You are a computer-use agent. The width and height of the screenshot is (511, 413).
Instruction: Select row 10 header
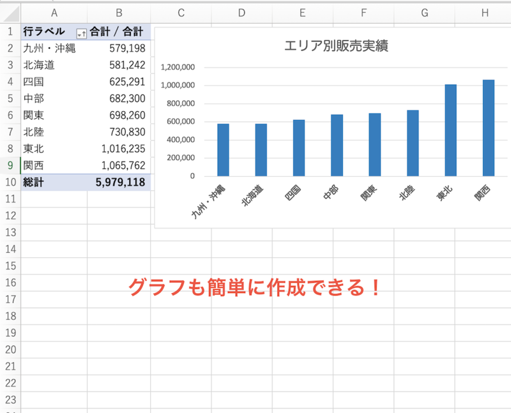click(x=10, y=183)
